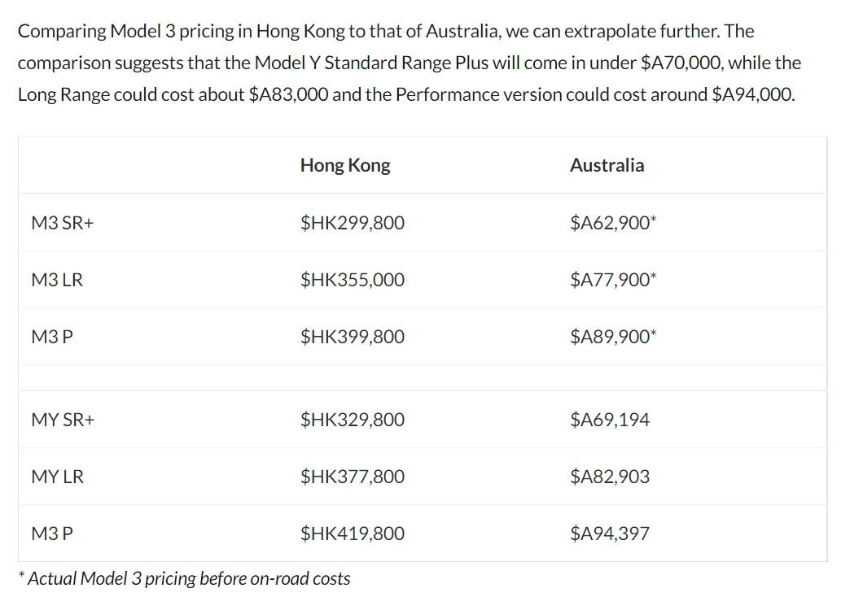Click the $HK399,800 price cell
This screenshot has height=610, width=863.
click(353, 337)
